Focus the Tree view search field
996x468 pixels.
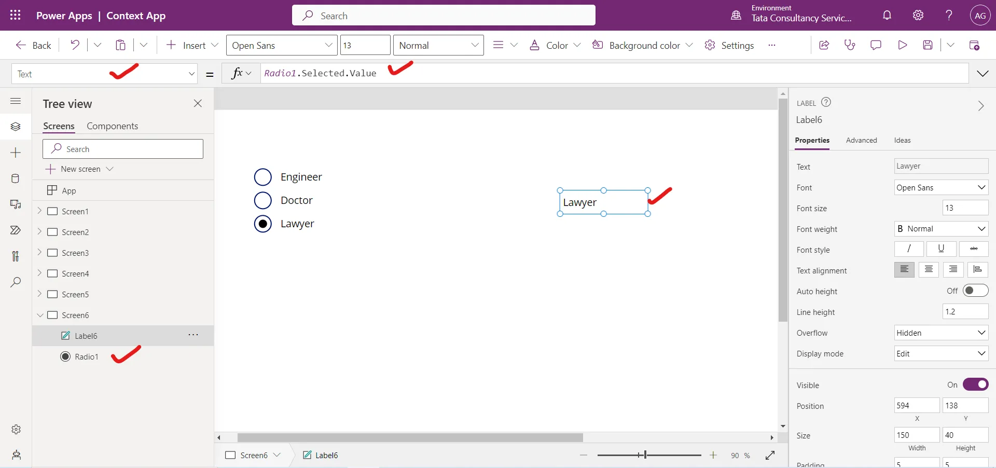coord(123,149)
